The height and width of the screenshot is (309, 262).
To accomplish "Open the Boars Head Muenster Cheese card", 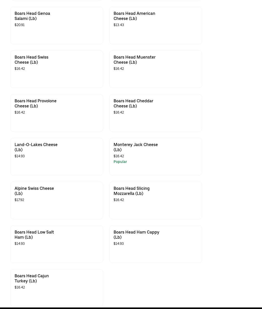I will pos(156,69).
